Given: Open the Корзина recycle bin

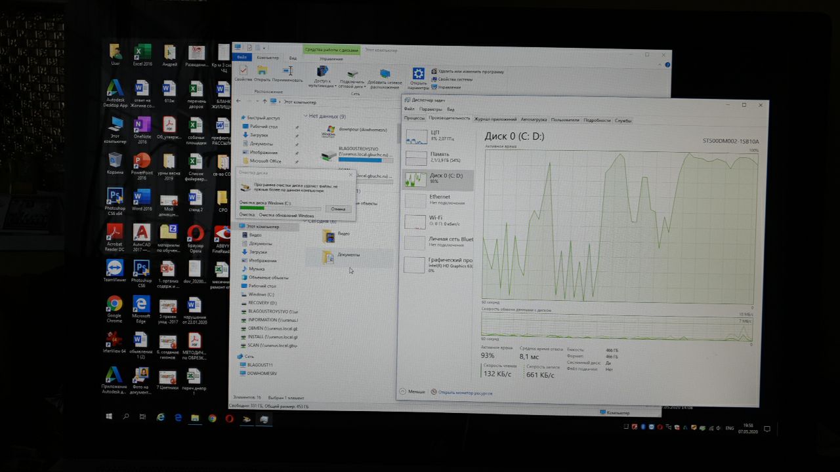Looking at the screenshot, I should click(115, 163).
